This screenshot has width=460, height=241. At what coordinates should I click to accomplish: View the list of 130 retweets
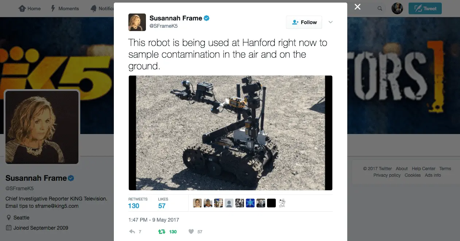[138, 203]
